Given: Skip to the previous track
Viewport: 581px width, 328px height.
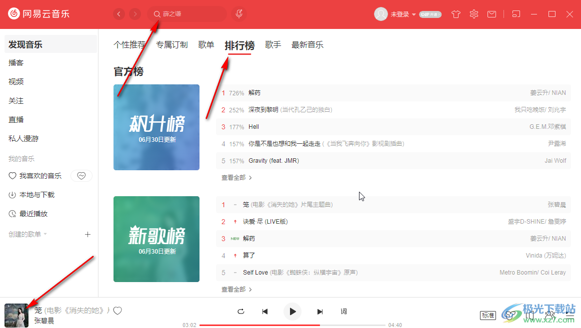Looking at the screenshot, I should pyautogui.click(x=265, y=312).
